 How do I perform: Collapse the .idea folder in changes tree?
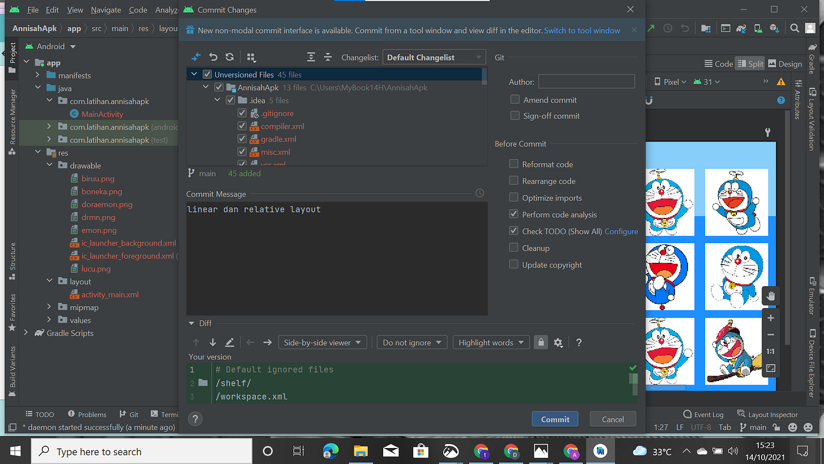pyautogui.click(x=218, y=100)
